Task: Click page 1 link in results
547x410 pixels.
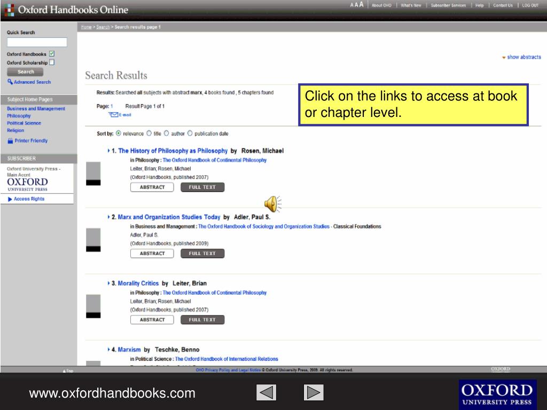Action: click(x=112, y=106)
